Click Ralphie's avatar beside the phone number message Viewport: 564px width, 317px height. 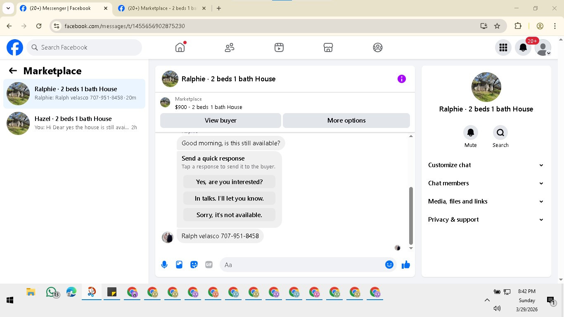168,237
